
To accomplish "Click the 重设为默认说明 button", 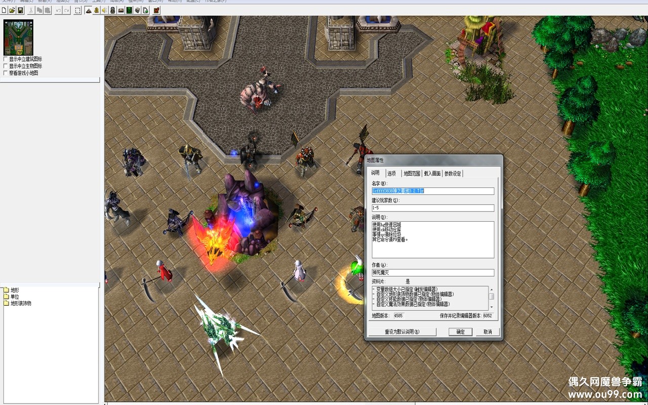I will click(x=402, y=332).
